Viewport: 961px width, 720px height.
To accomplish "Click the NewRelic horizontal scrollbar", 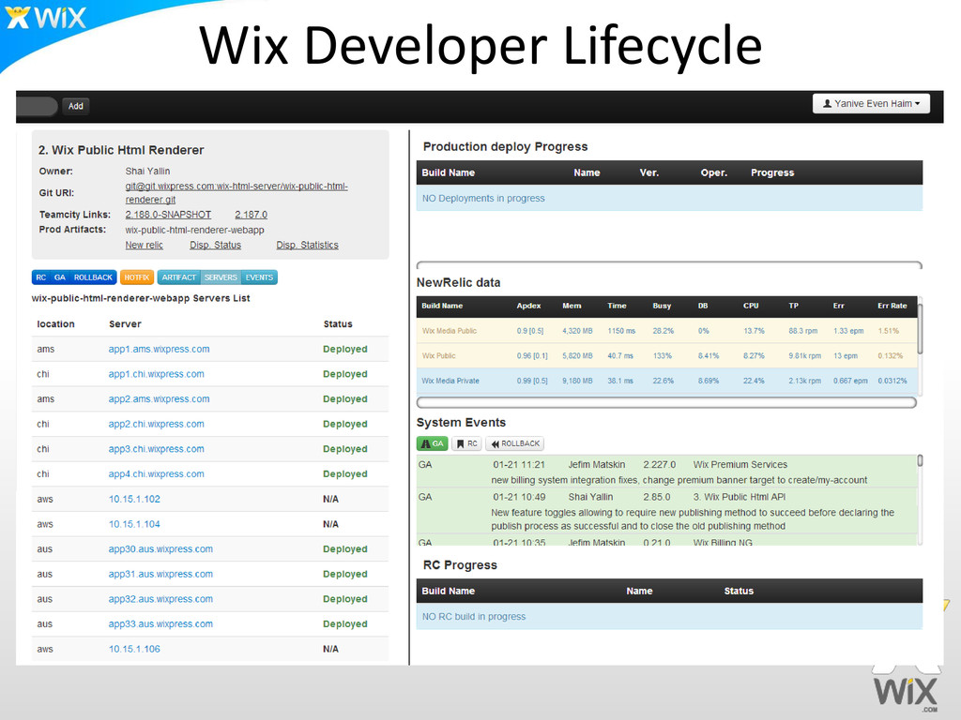I will [666, 402].
